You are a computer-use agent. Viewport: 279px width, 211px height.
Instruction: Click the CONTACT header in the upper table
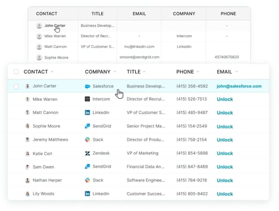click(x=47, y=14)
